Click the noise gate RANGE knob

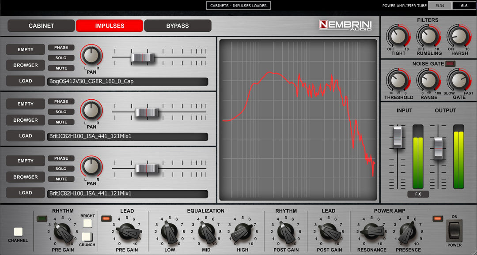tap(428, 81)
